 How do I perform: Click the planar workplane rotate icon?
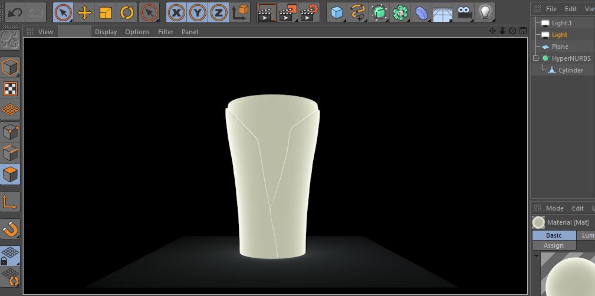tap(10, 277)
